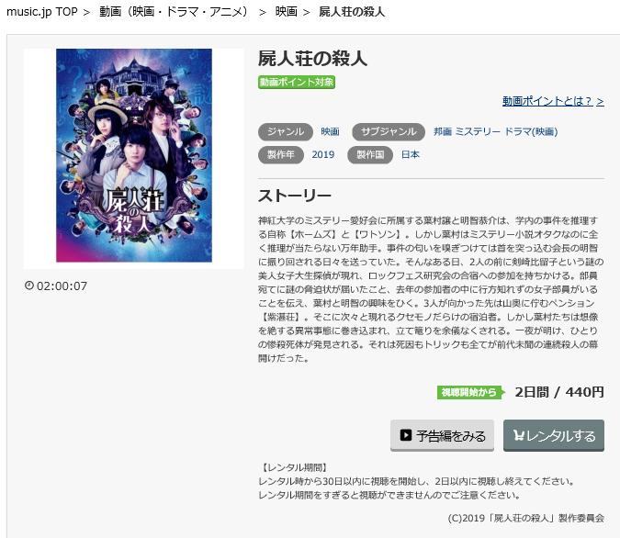
Task: Click the サブジャンル label pill
Action: (x=389, y=131)
